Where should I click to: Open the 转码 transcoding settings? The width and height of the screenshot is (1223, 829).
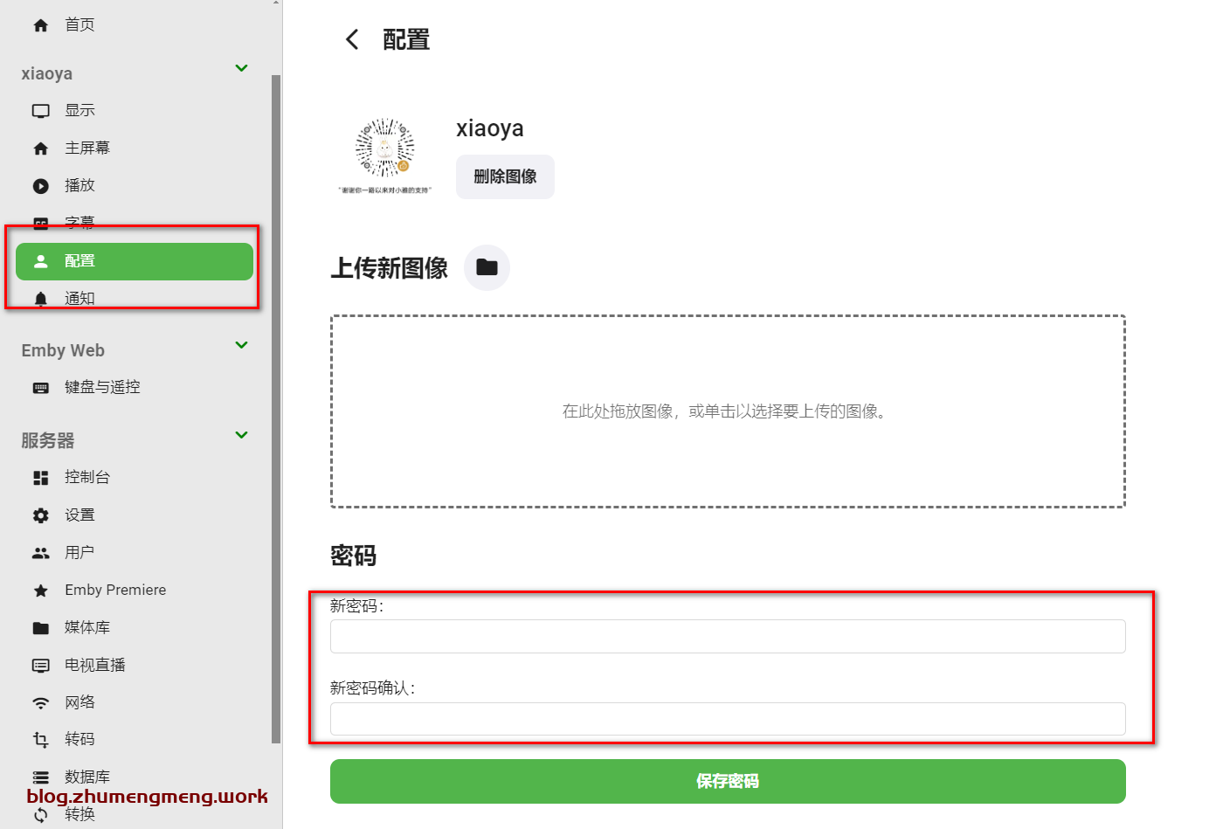coord(40,739)
